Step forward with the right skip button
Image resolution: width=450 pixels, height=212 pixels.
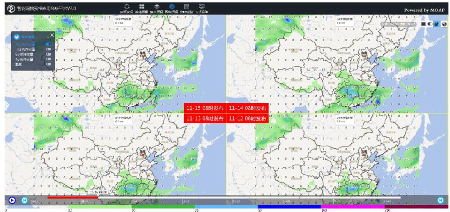[440, 200]
